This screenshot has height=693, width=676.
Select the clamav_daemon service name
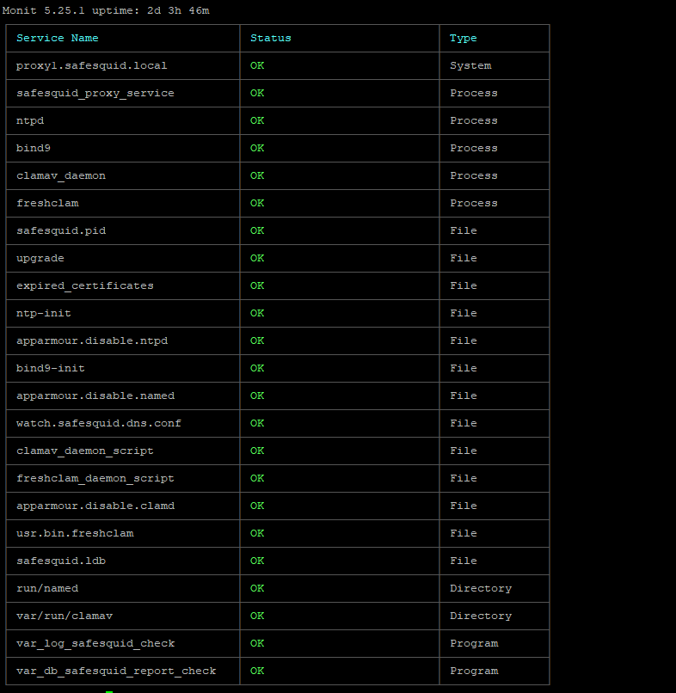[61, 176]
